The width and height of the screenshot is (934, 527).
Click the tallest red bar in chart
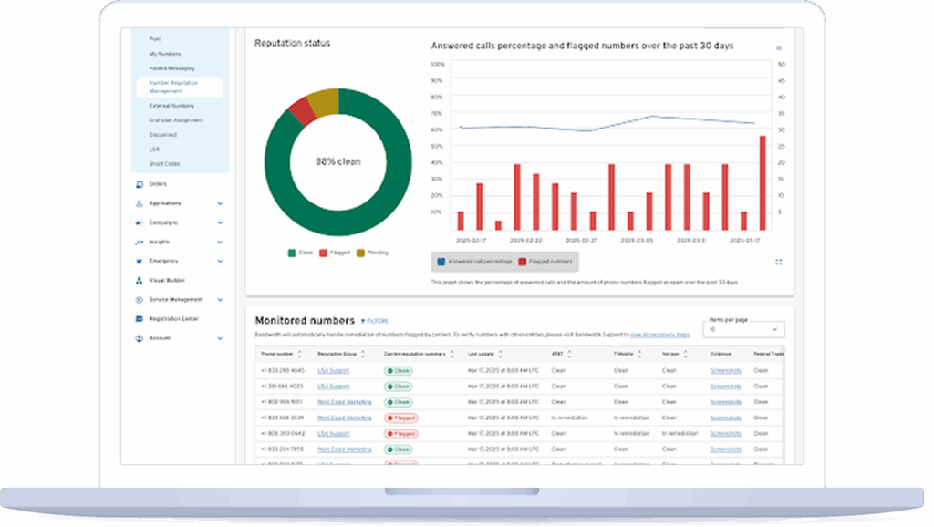(x=763, y=182)
